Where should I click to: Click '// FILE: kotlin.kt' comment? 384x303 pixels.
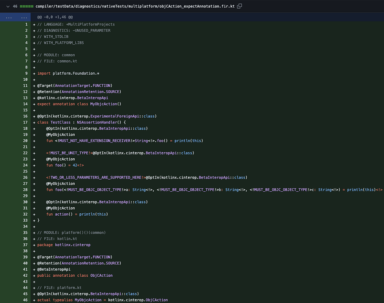(x=57, y=239)
